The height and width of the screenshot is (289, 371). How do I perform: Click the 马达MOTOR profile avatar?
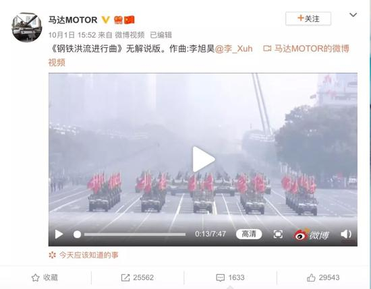[x=27, y=28]
